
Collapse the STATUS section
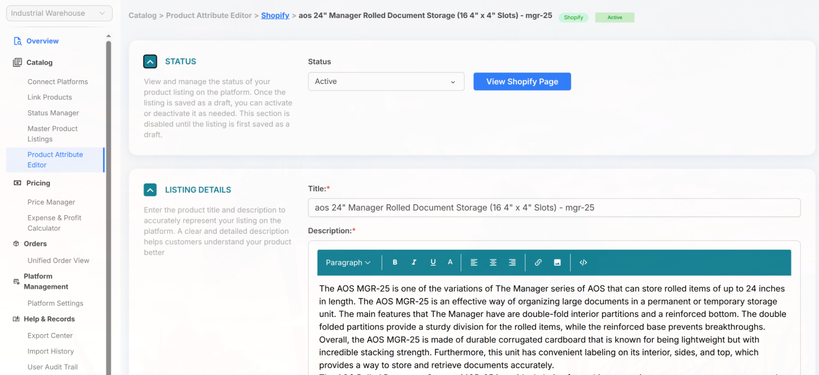tap(150, 61)
